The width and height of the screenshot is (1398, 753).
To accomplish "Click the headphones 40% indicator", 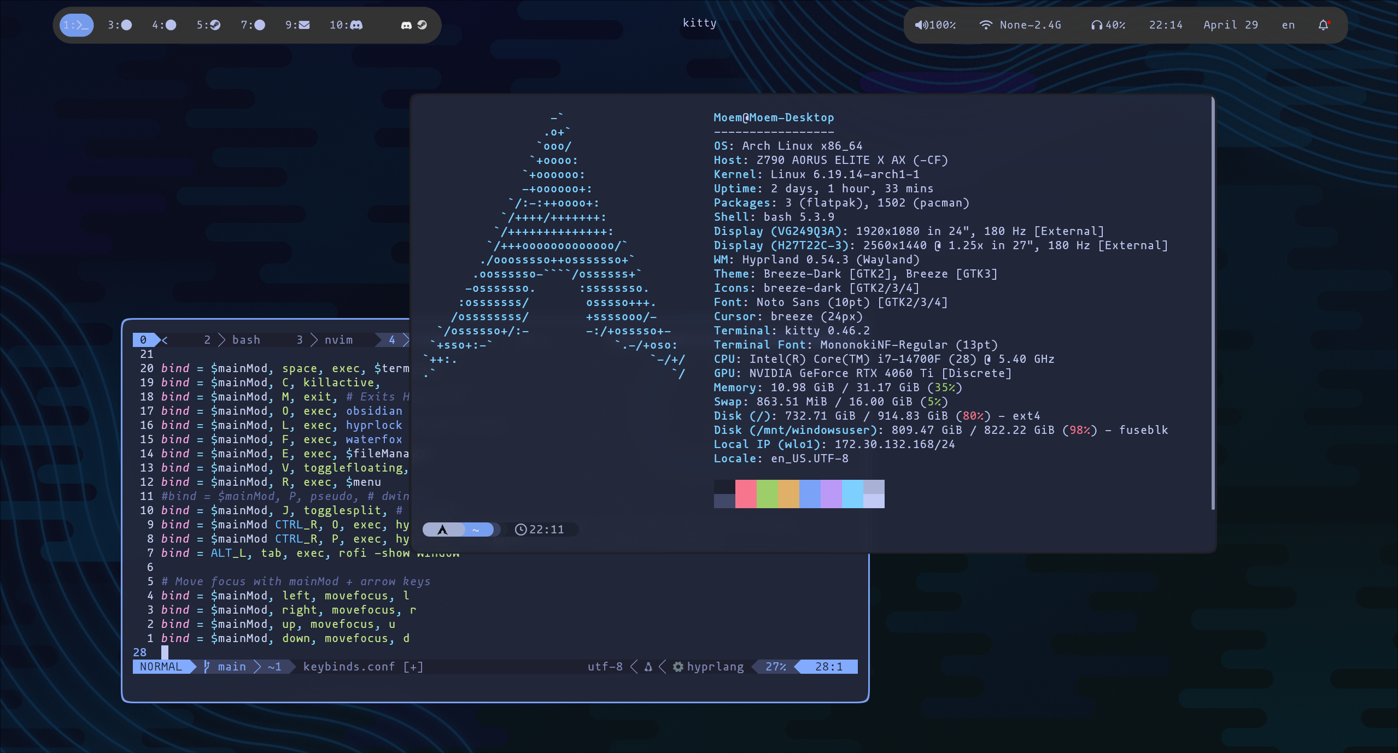I will (1108, 25).
